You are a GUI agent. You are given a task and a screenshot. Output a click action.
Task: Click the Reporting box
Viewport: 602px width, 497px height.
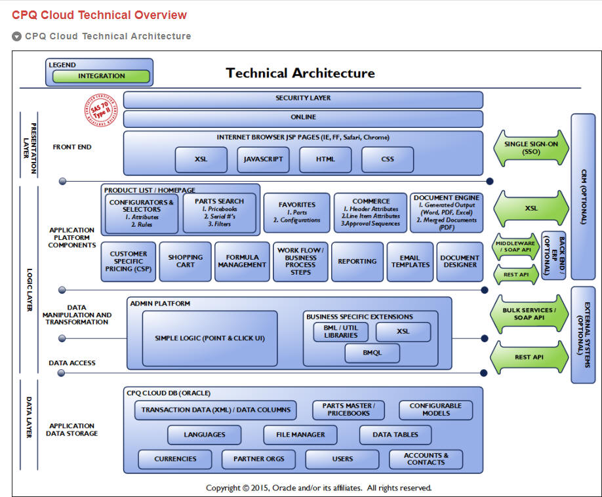(357, 261)
